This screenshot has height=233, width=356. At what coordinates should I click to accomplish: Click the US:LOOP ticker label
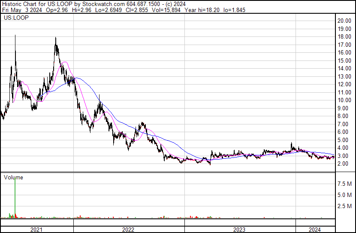coord(16,18)
